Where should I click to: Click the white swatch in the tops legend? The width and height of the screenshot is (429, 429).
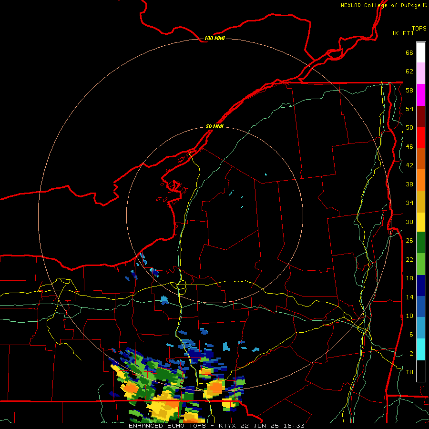(x=421, y=52)
